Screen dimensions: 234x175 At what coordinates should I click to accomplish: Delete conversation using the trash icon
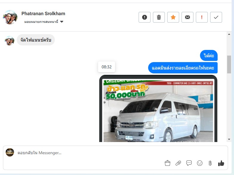[159, 17]
